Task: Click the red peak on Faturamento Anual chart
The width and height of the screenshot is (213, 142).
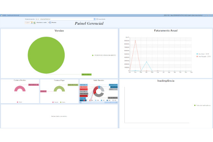Action: click(135, 40)
